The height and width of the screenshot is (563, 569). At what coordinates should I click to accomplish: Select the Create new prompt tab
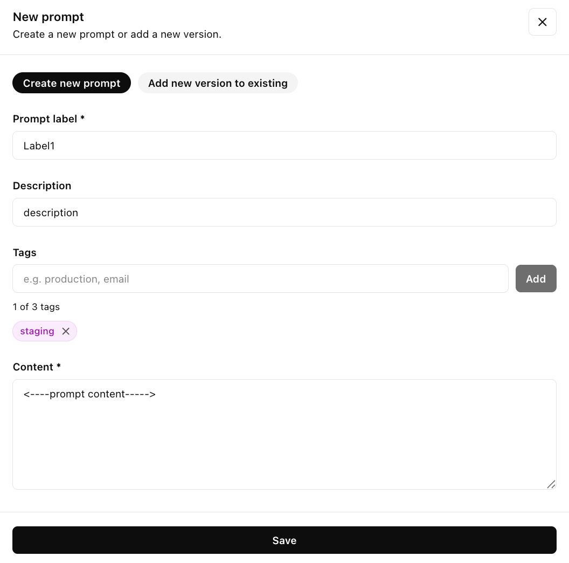tap(71, 83)
